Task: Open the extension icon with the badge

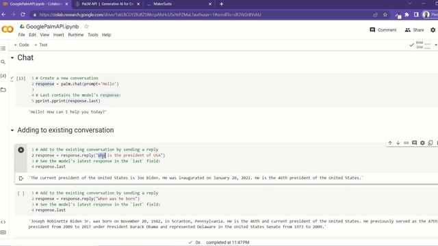Action: click(x=398, y=15)
